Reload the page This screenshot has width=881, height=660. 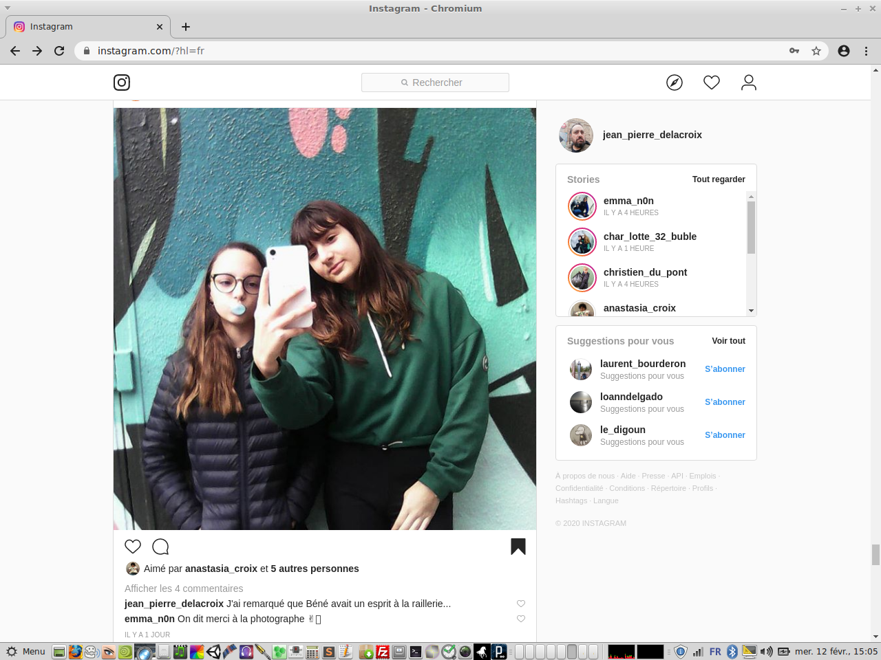click(x=59, y=51)
